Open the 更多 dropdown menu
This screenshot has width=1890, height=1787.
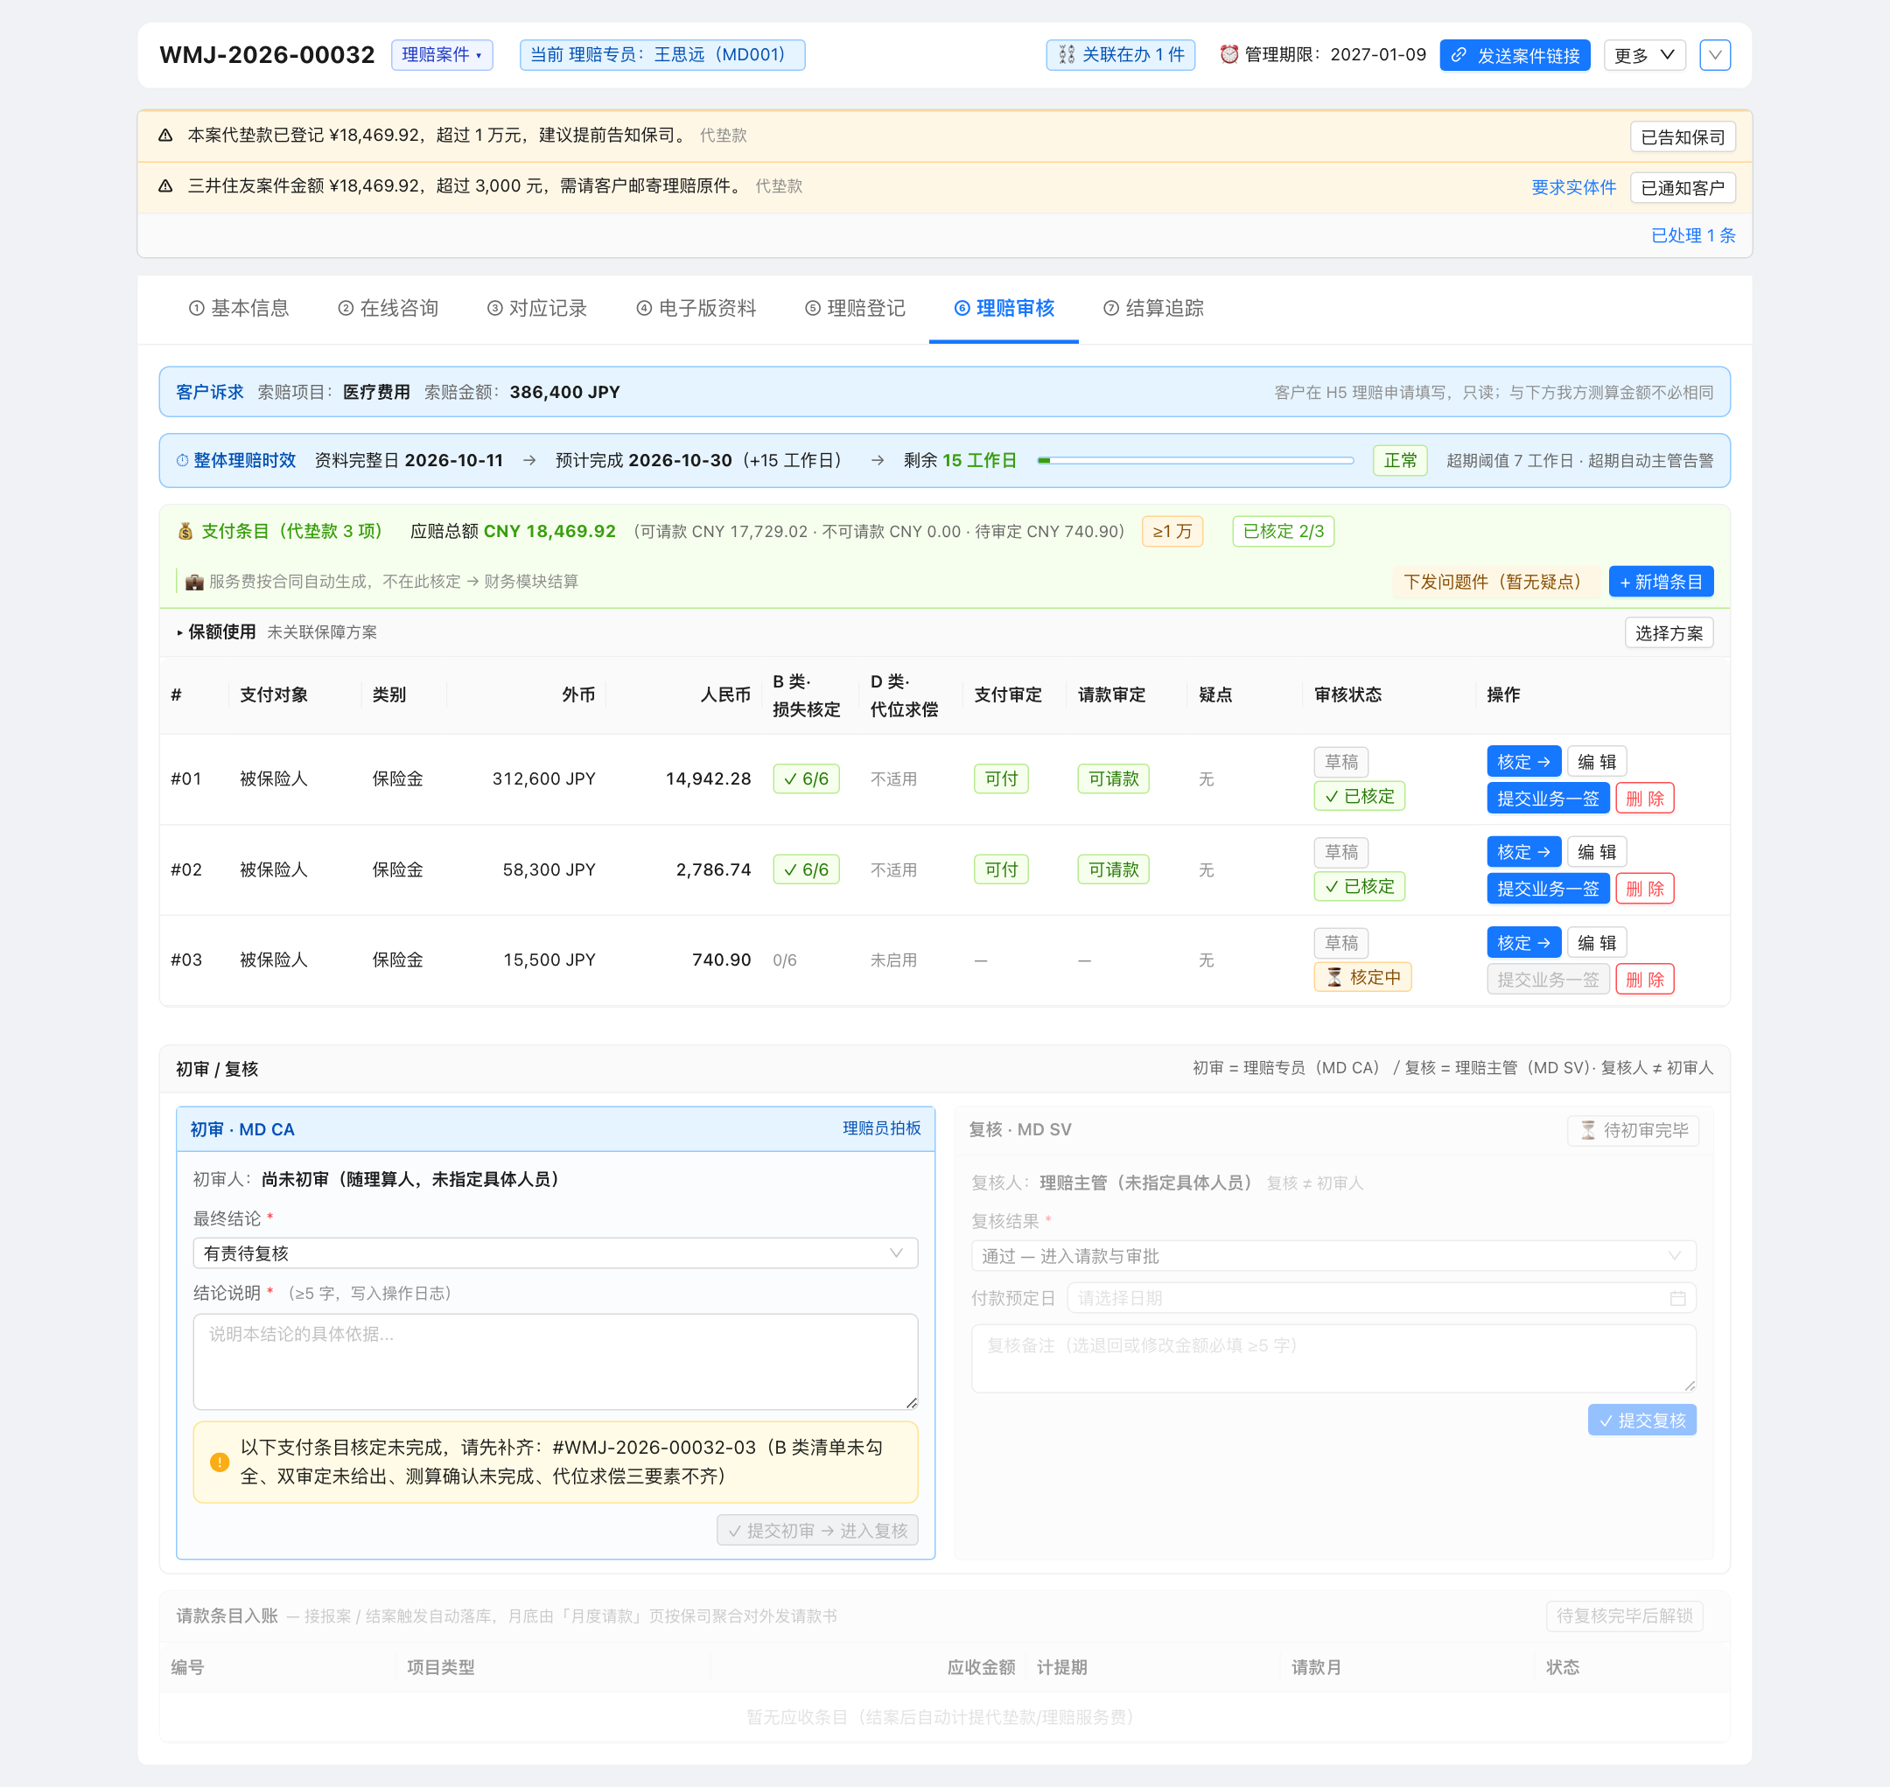tap(1644, 55)
